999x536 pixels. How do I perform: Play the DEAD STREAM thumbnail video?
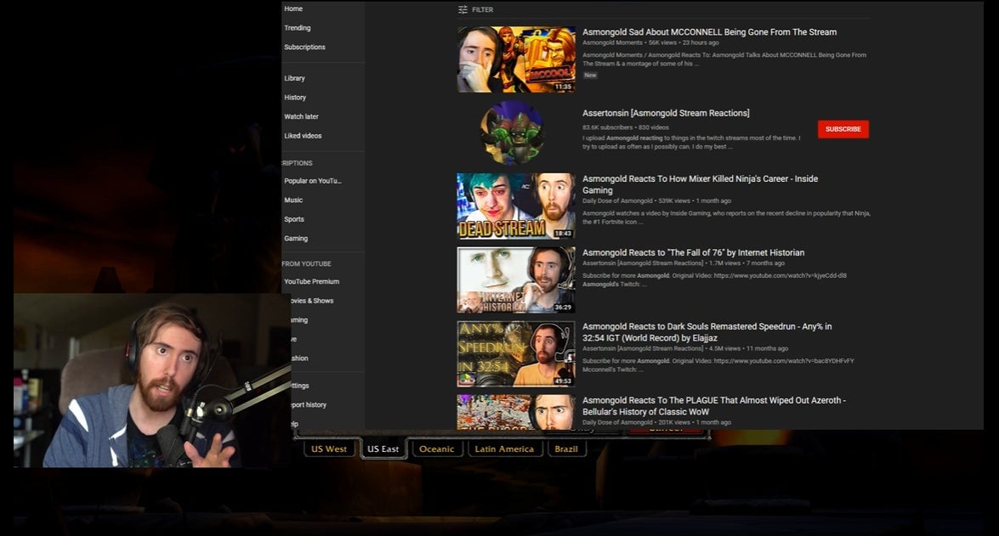pos(515,206)
